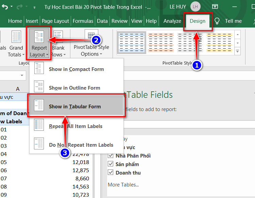Screen dimensions: 255x198
Task: Open the Help tab
Action: pos(151,21)
